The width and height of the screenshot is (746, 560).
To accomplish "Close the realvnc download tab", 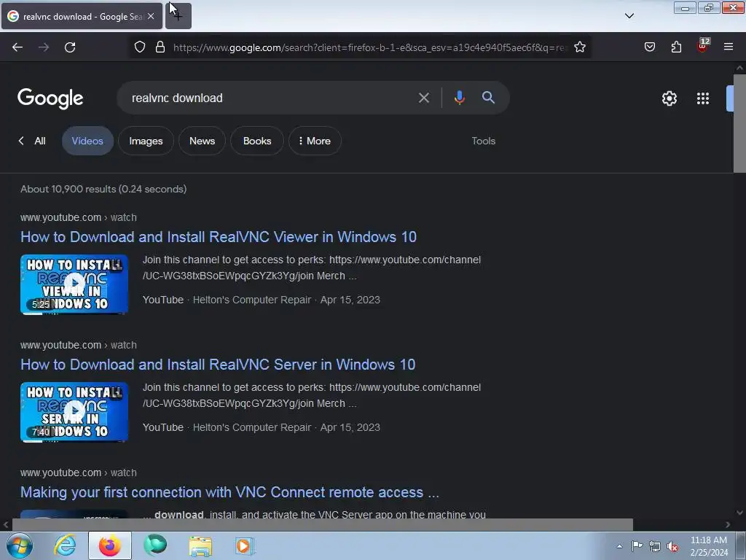I will (151, 16).
